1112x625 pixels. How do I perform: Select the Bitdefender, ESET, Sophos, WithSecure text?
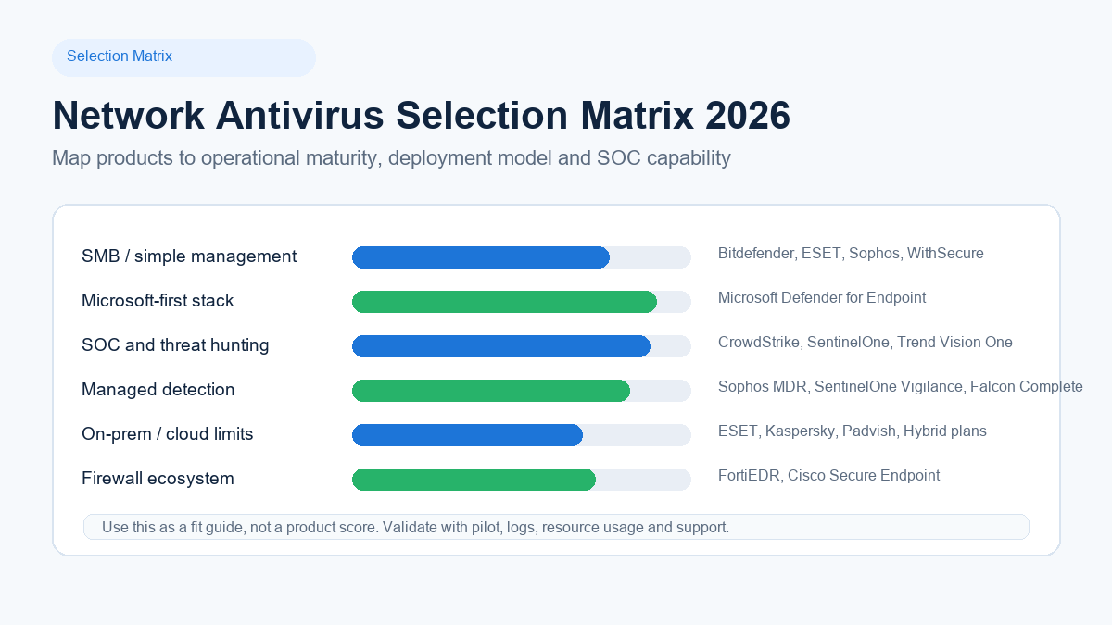[851, 253]
